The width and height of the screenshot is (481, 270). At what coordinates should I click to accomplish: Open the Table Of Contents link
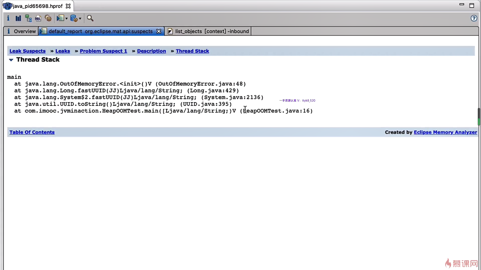32,132
